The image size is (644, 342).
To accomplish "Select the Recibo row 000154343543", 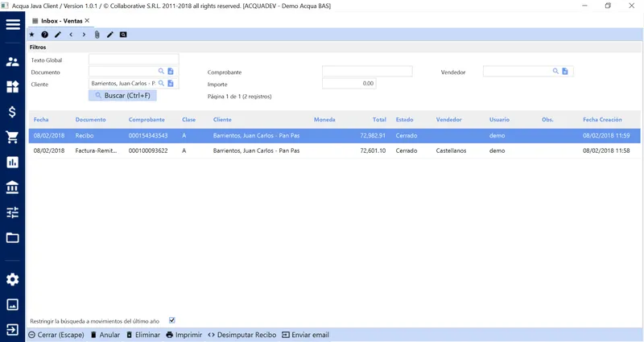I will coord(334,135).
